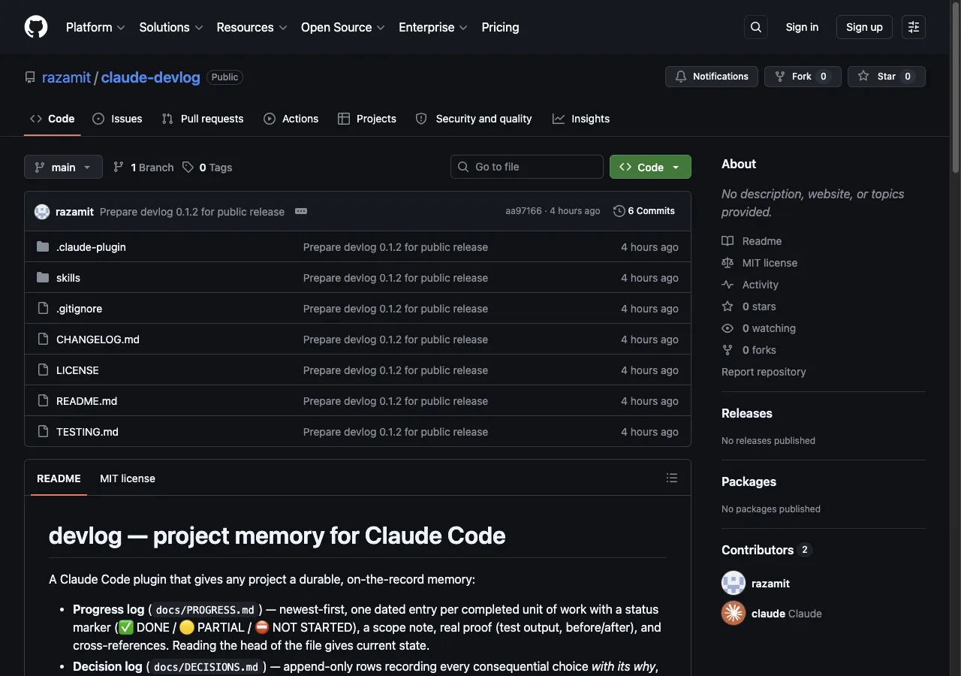Open razamit owner profile link
The image size is (961, 676).
click(x=66, y=77)
